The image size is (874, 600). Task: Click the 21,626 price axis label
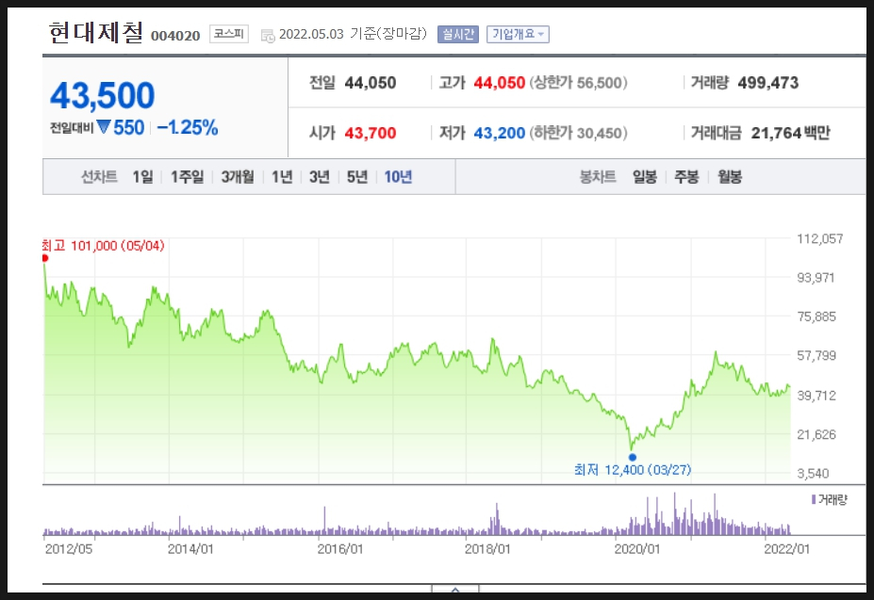click(816, 434)
